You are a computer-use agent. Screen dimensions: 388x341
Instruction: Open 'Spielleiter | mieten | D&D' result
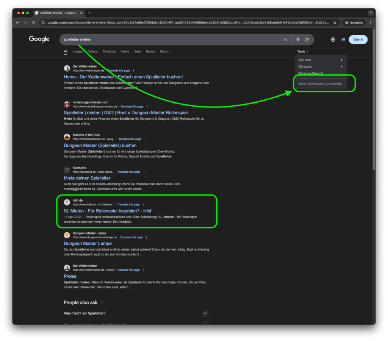click(126, 113)
